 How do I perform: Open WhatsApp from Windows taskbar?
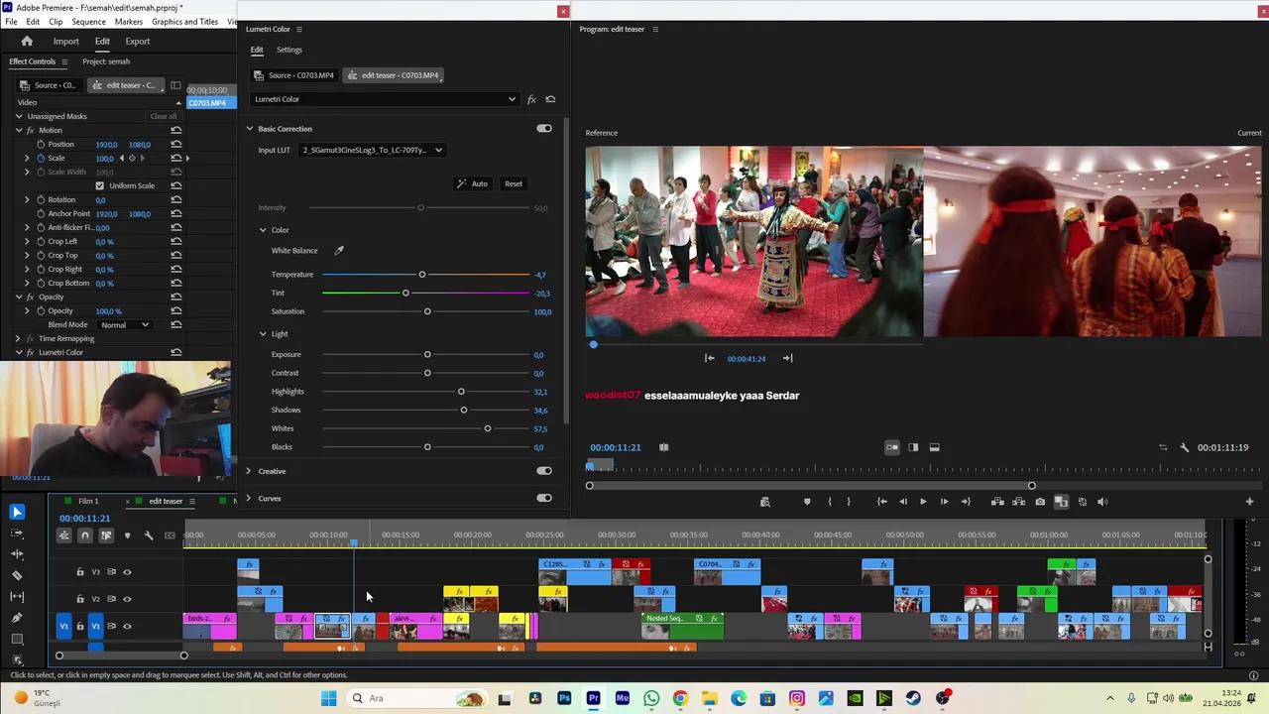[651, 698]
